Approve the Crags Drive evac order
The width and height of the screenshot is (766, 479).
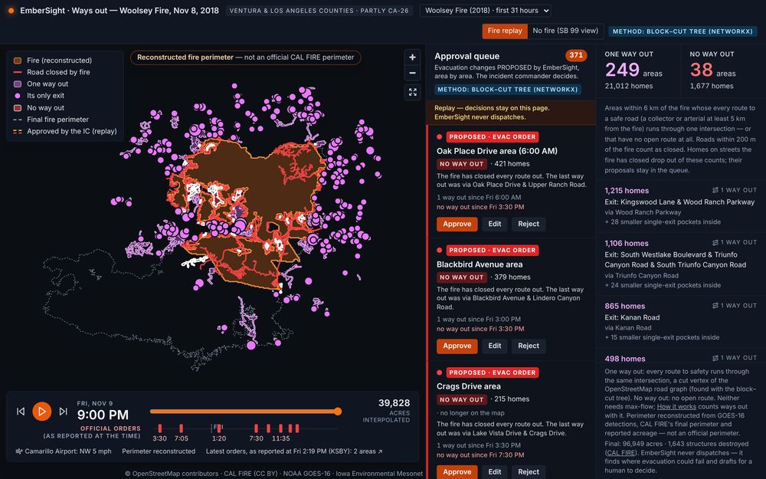click(457, 471)
